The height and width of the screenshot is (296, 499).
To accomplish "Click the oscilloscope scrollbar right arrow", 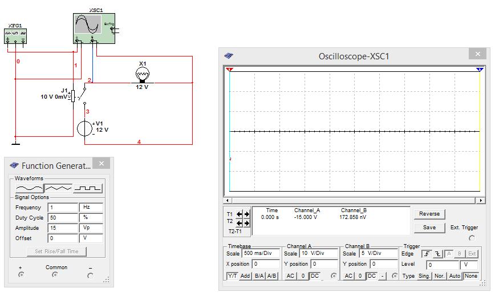I will (481, 201).
